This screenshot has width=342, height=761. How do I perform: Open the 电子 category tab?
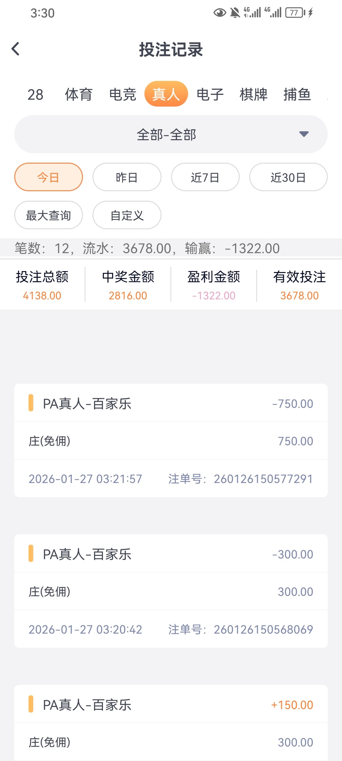coord(210,94)
